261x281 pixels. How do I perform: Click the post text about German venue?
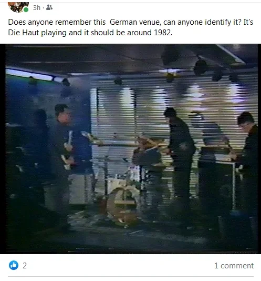point(130,27)
